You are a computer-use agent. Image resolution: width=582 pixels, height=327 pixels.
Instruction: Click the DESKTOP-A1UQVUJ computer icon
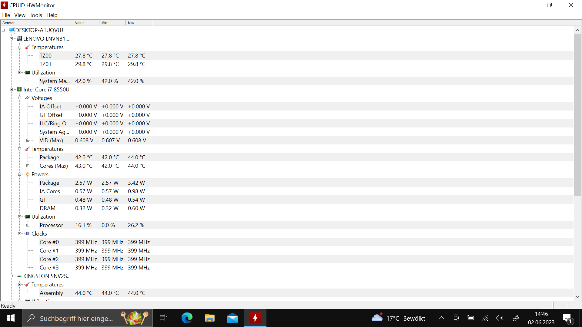11,30
